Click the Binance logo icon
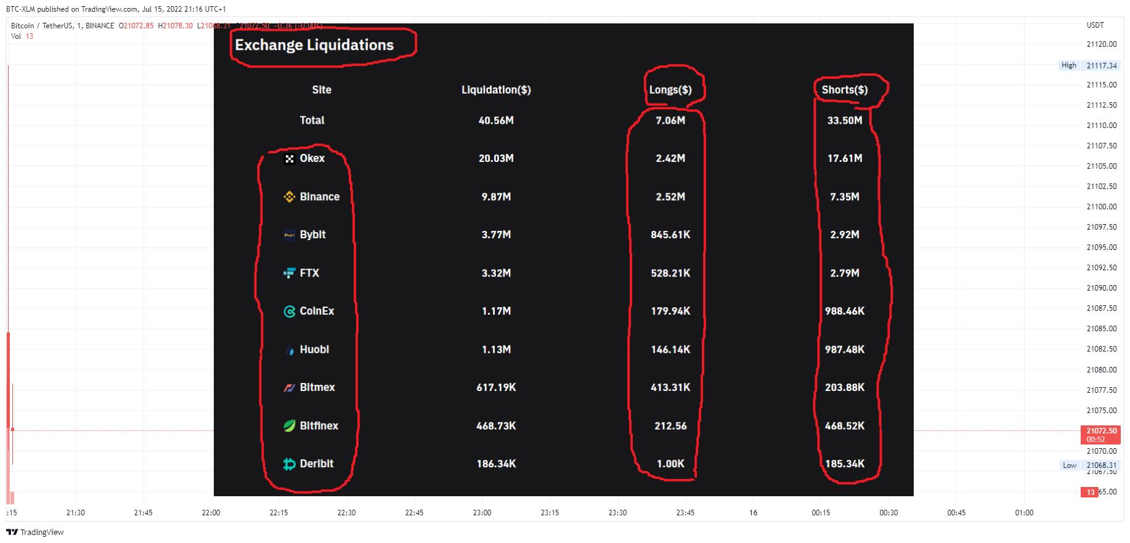This screenshot has height=543, width=1130. coord(290,197)
